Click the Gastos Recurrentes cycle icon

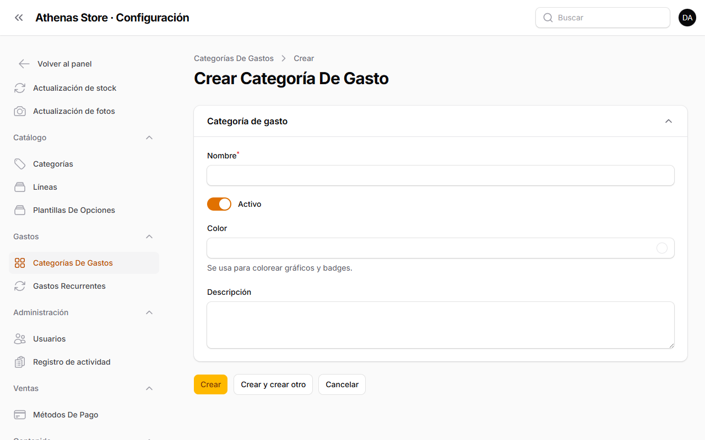[20, 286]
